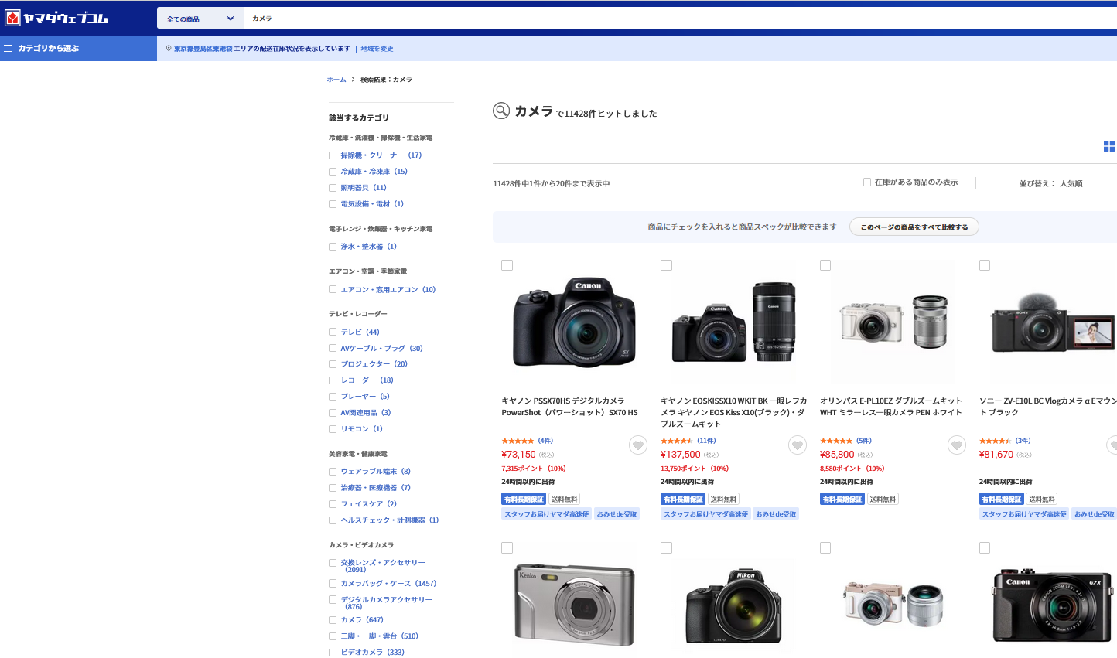Click the location pin delivery area icon
This screenshot has height=658, width=1117.
[169, 49]
